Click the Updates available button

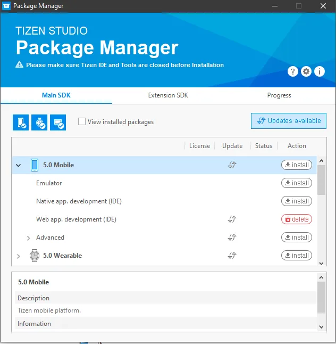[289, 121]
